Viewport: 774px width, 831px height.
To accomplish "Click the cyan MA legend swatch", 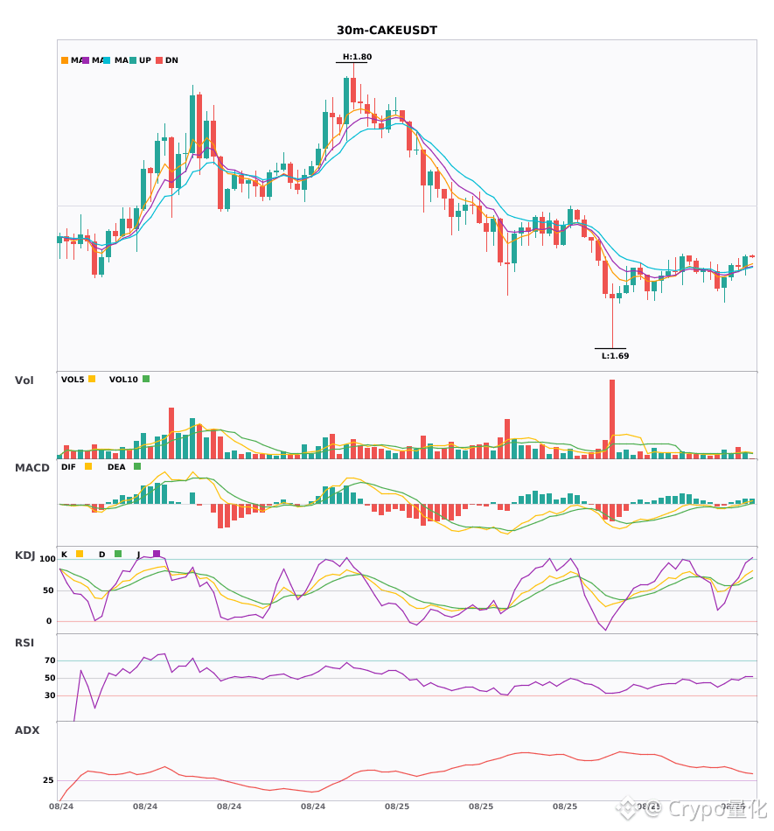I will coord(107,60).
